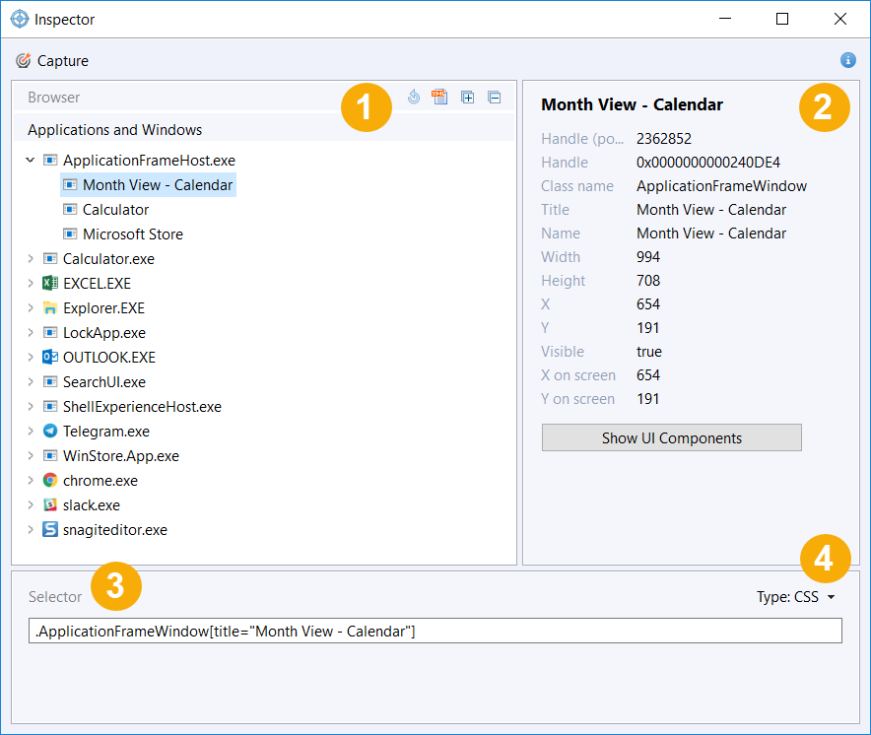
Task: Click the window icon beside Microsoft Store
Action: click(70, 234)
